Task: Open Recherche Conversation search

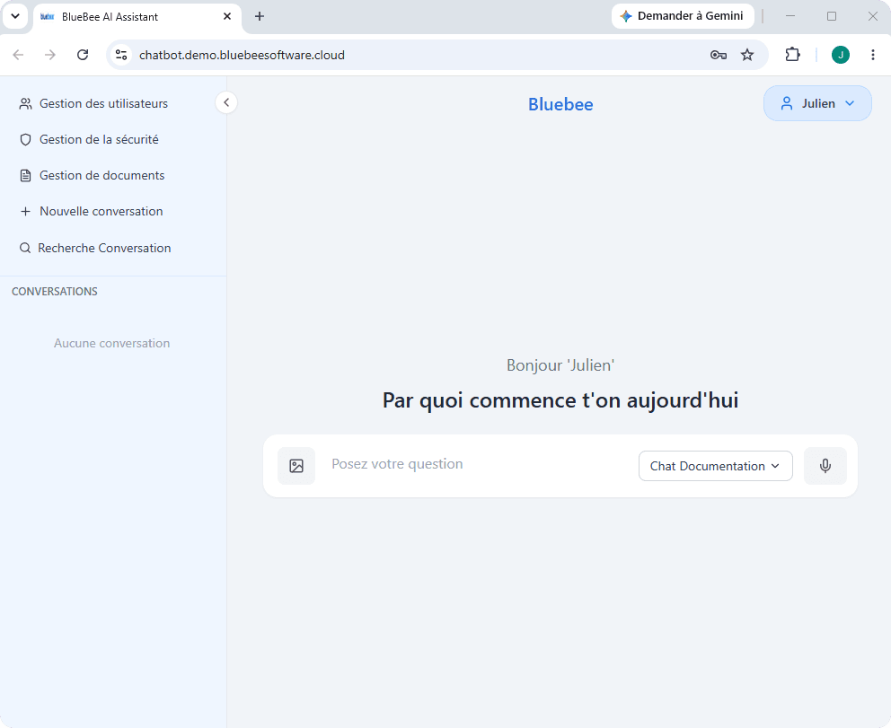Action: point(95,248)
